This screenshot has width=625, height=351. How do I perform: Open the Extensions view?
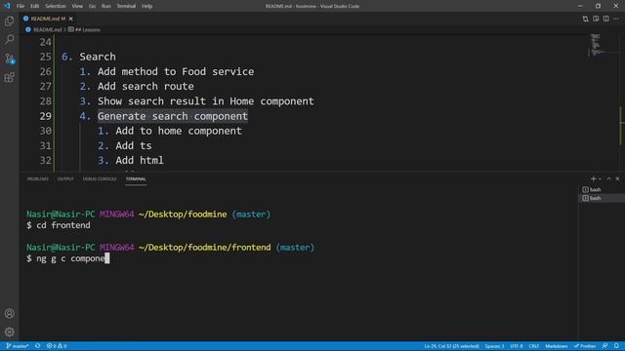[x=9, y=77]
